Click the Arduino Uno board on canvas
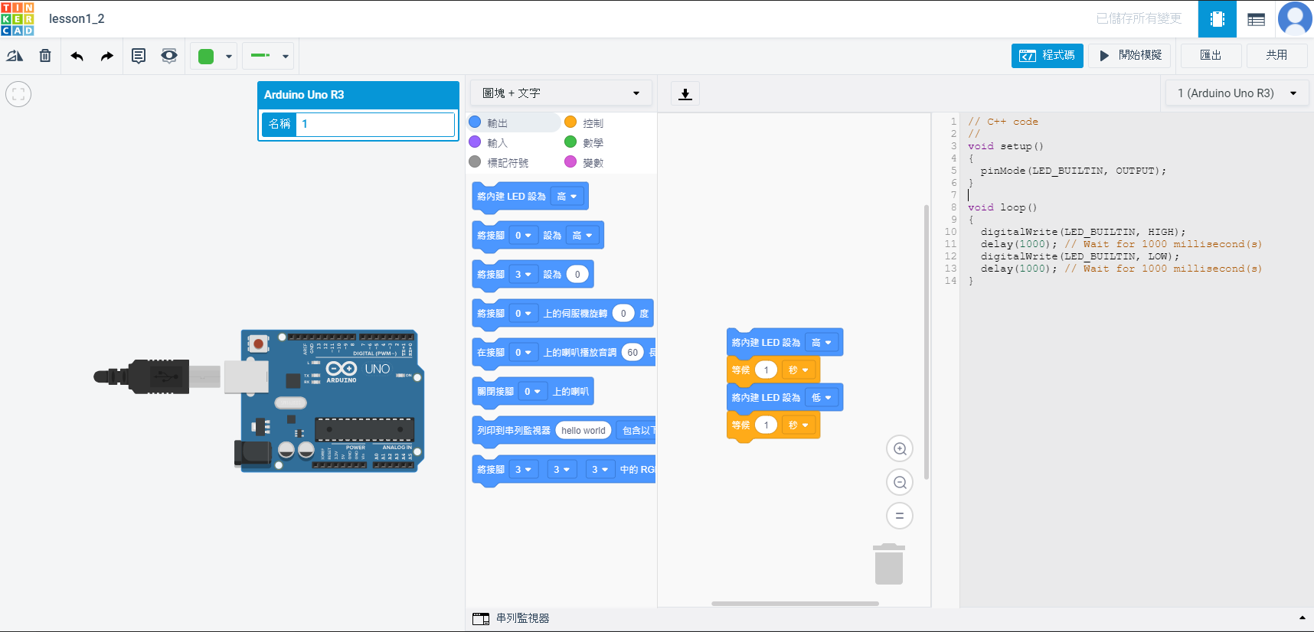The image size is (1314, 632). coord(331,401)
